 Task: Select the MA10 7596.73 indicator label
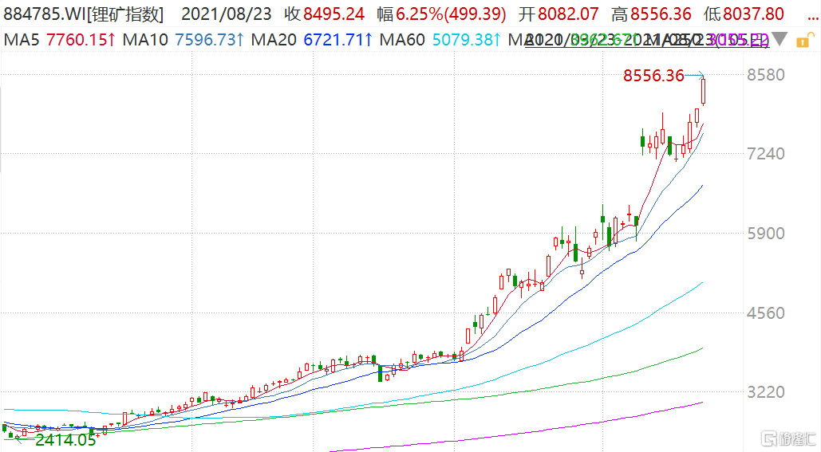[x=183, y=40]
